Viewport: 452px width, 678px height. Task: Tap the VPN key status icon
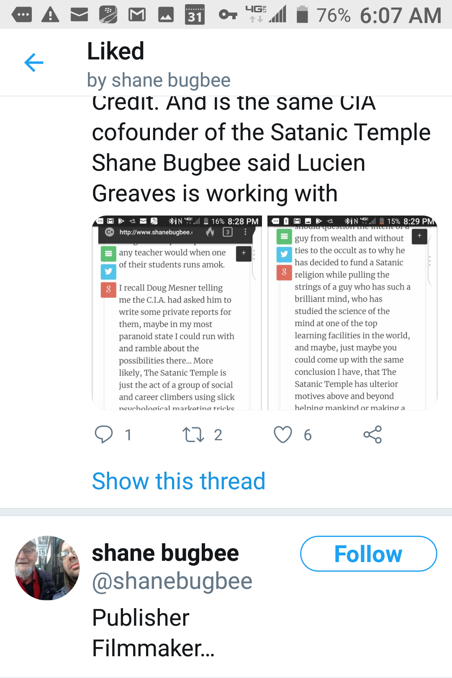228,15
